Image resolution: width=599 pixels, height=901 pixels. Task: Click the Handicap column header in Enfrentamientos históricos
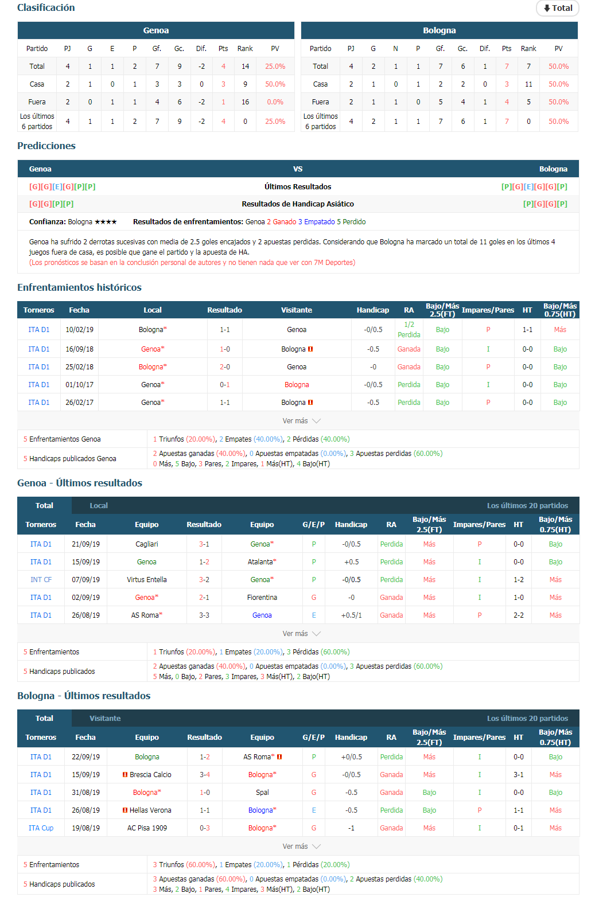[373, 310]
